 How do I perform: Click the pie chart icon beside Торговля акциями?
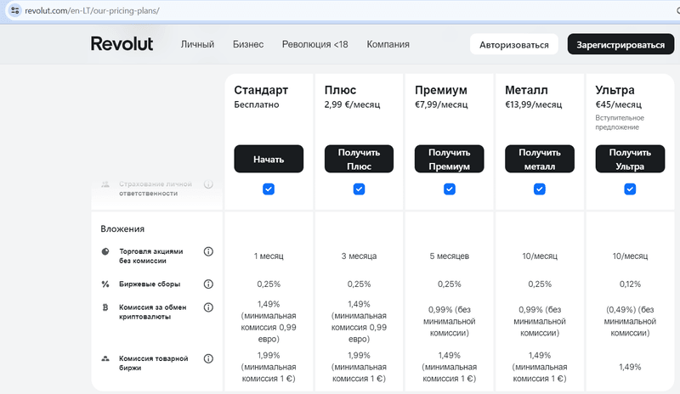point(105,251)
